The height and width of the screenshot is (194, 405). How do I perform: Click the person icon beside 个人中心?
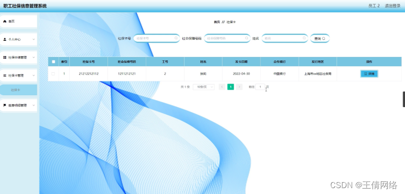pyautogui.click(x=4, y=39)
